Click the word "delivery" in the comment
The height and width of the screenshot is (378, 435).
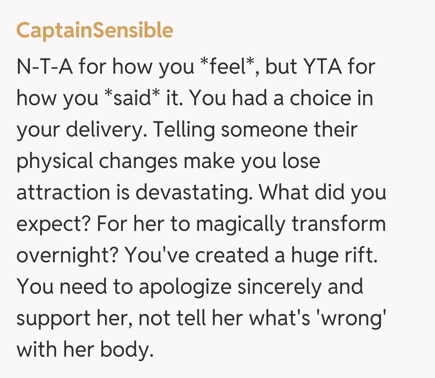(x=107, y=130)
